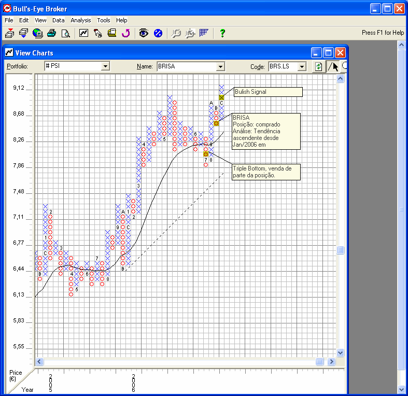Click the green question mark help icon
408x396 pixels.
pyautogui.click(x=222, y=33)
